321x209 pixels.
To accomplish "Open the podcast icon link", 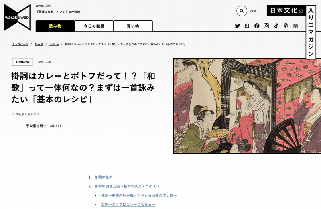I will pyautogui.click(x=286, y=26).
